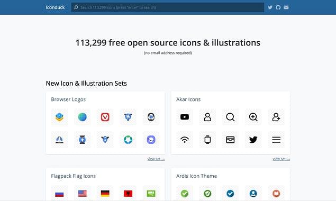Select the zoom-in icon in Akar Icons

tap(253, 117)
